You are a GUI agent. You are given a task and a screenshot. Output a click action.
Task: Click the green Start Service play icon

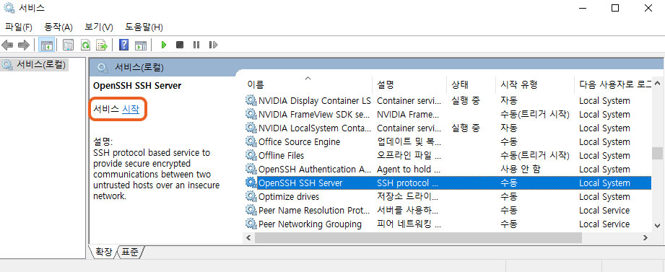[164, 45]
